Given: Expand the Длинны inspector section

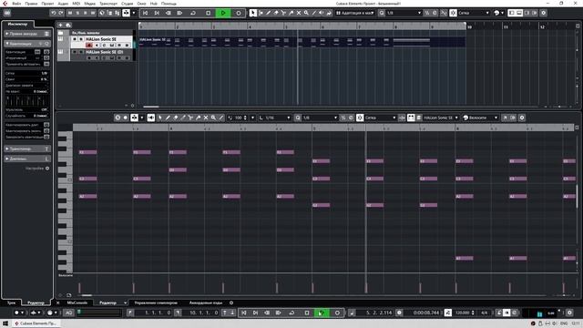Looking at the screenshot, I should click(x=26, y=159).
